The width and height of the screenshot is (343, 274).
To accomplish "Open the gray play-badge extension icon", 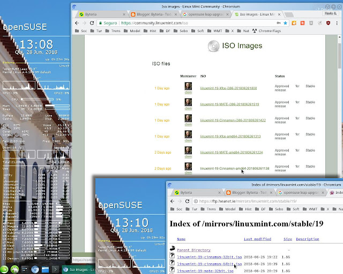I will 311,23.
